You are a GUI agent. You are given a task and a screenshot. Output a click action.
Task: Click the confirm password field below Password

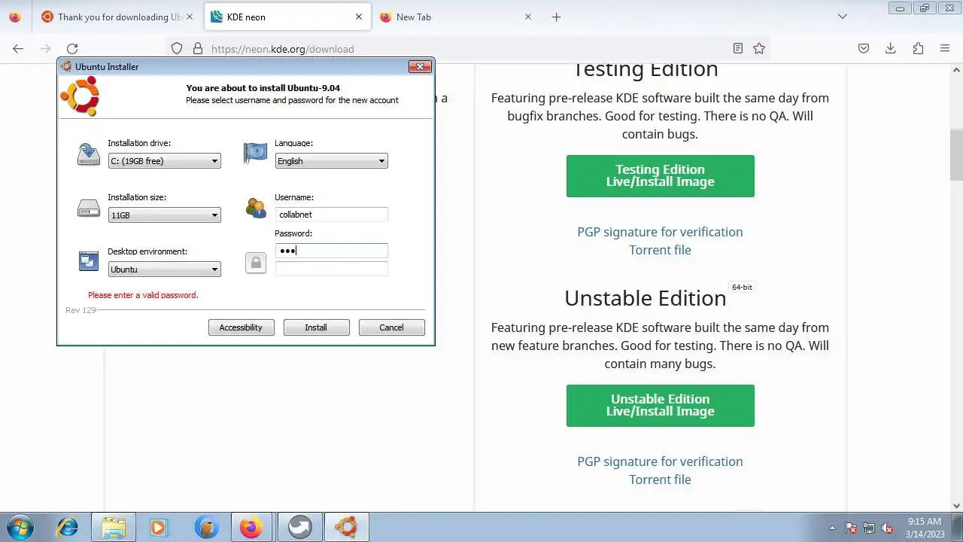[331, 269]
